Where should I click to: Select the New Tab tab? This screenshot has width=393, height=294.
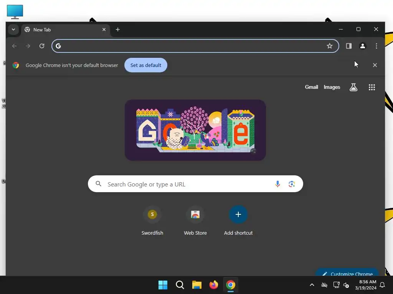tap(66, 30)
